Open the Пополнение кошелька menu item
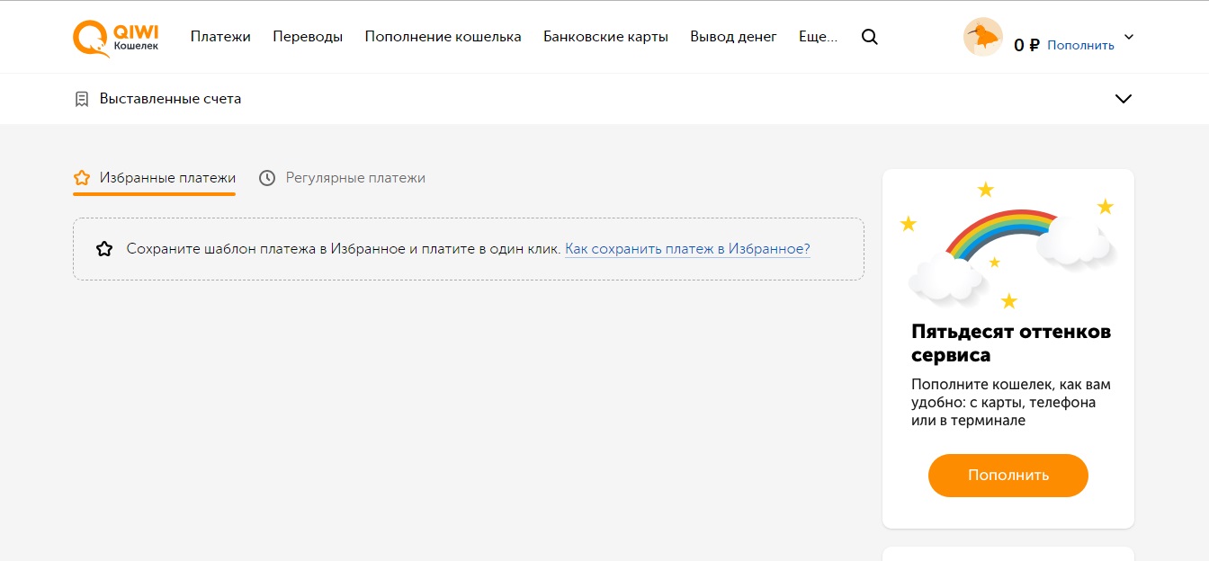Screen dimensions: 1209x561 pos(443,37)
